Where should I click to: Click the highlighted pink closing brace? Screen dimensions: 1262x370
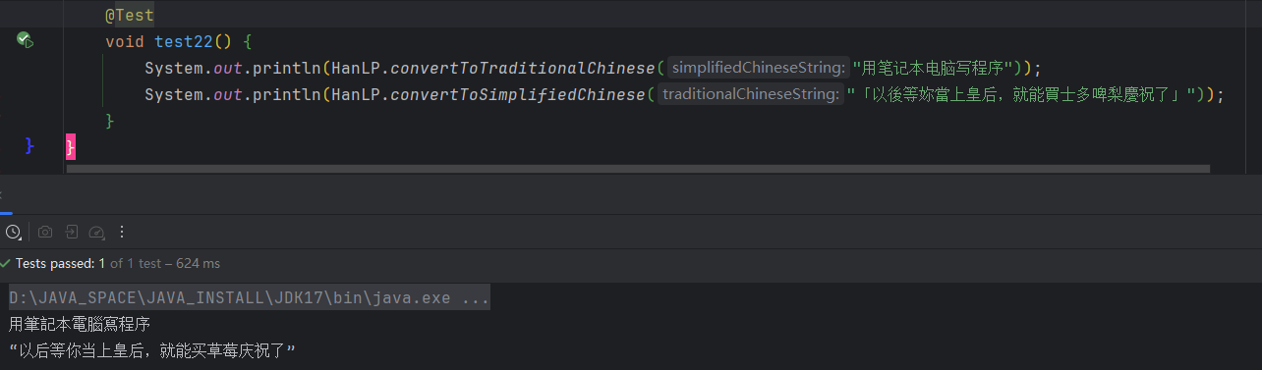click(70, 147)
